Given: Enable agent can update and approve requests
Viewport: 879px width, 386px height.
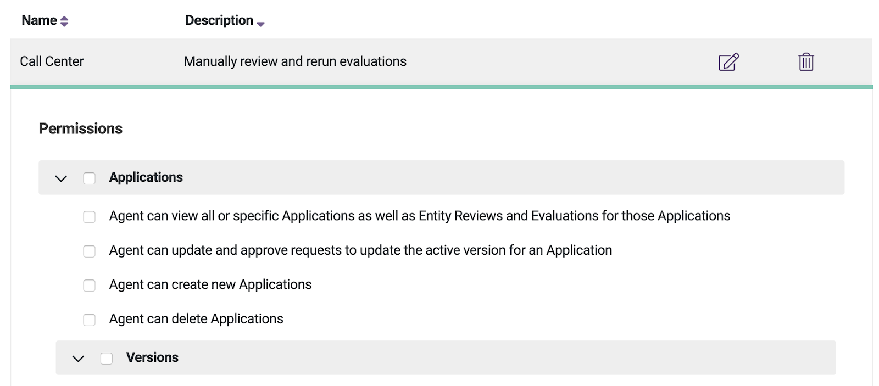Looking at the screenshot, I should (x=89, y=251).
